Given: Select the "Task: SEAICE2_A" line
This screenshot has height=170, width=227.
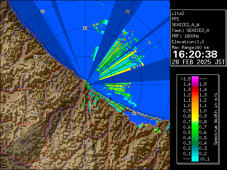Looking at the screenshot, I should tap(190, 30).
